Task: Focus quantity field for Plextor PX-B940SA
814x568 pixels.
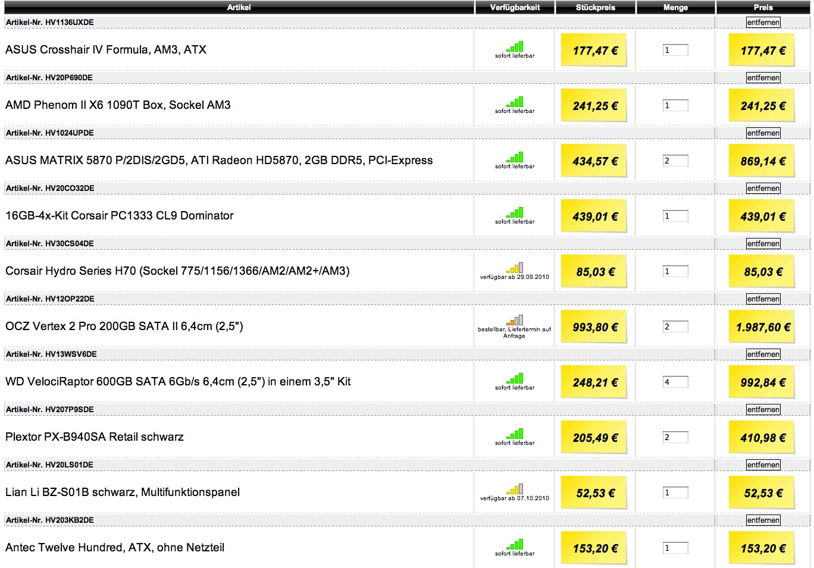Action: [675, 438]
